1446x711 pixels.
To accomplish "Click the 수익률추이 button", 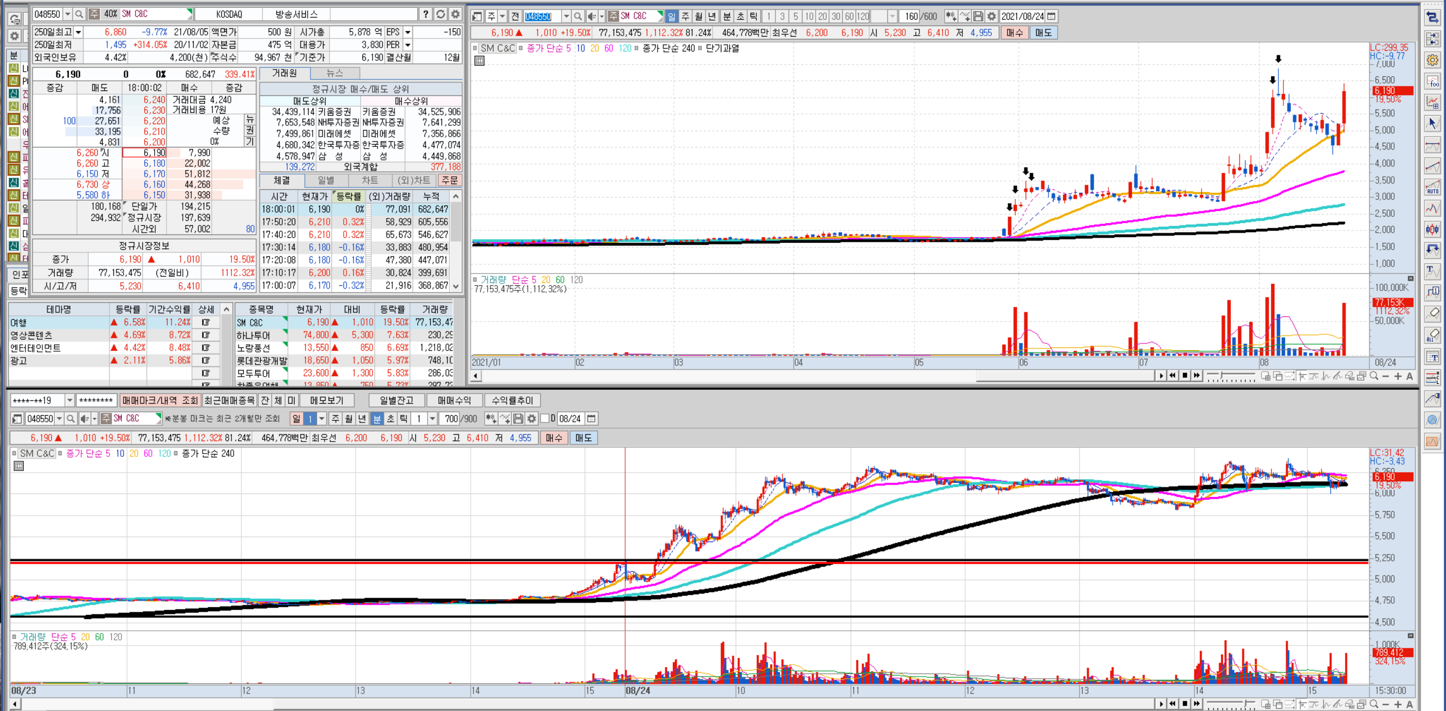I will pos(512,400).
